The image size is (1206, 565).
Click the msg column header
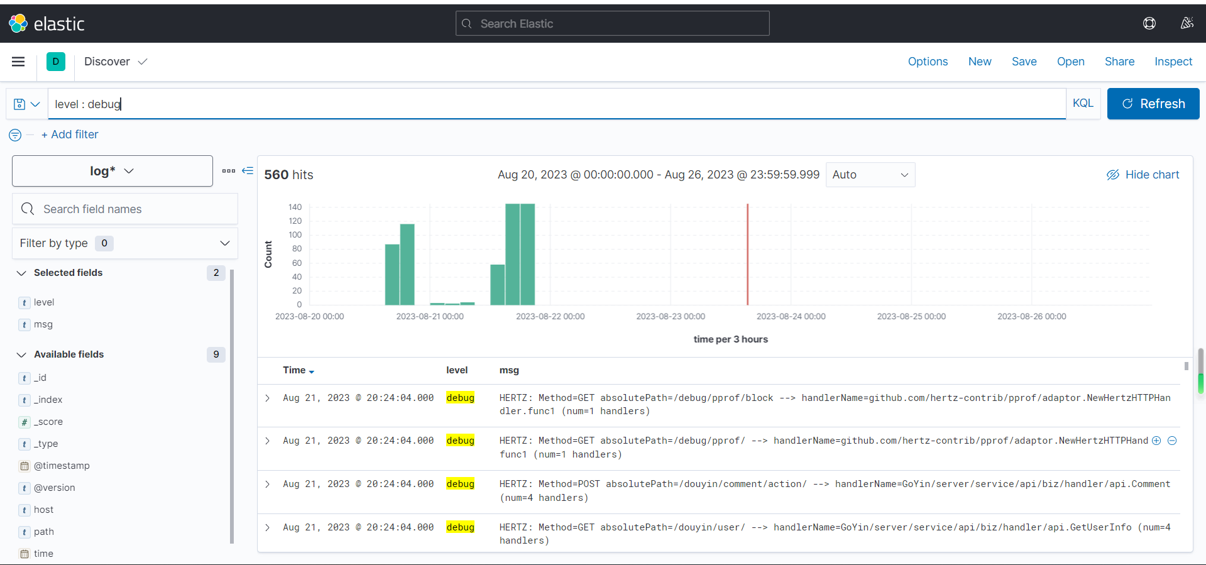click(x=509, y=370)
